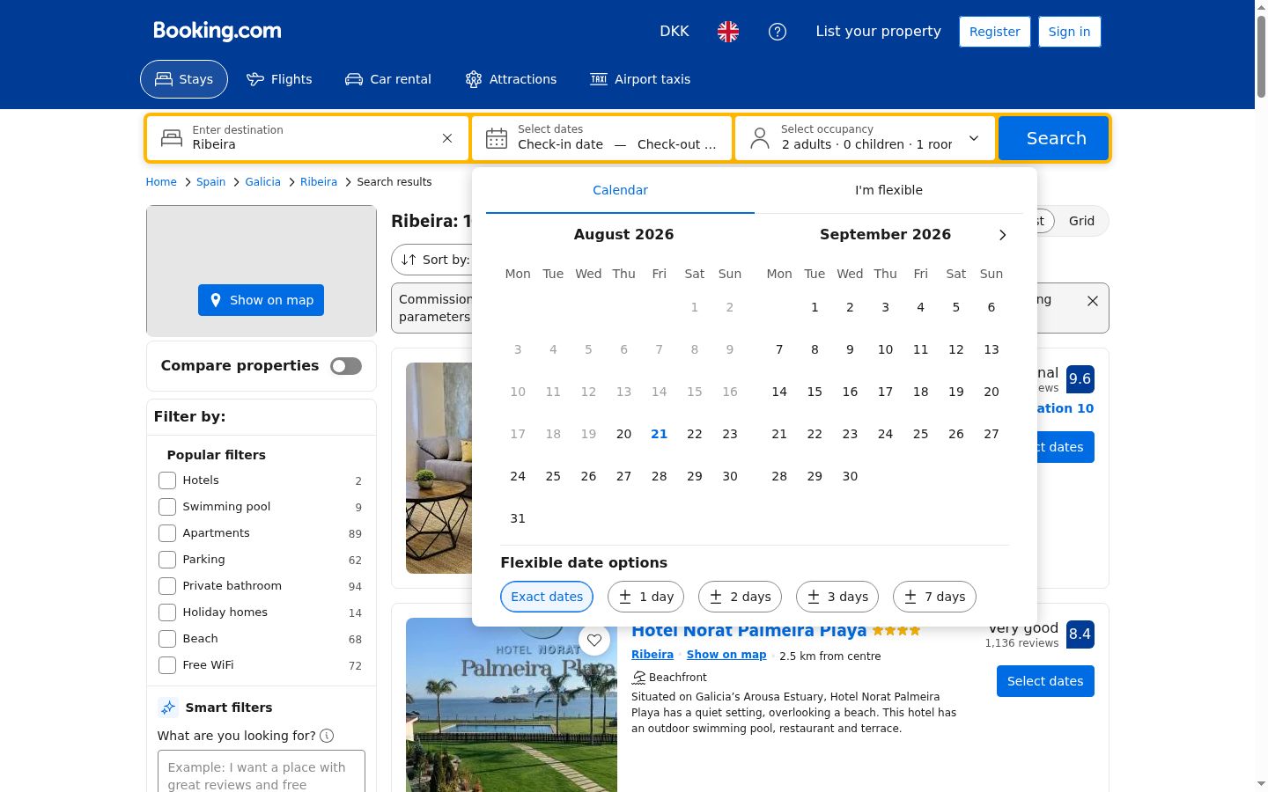The width and height of the screenshot is (1268, 792).
Task: Dismiss the commission notice with X icon
Action: click(1093, 301)
